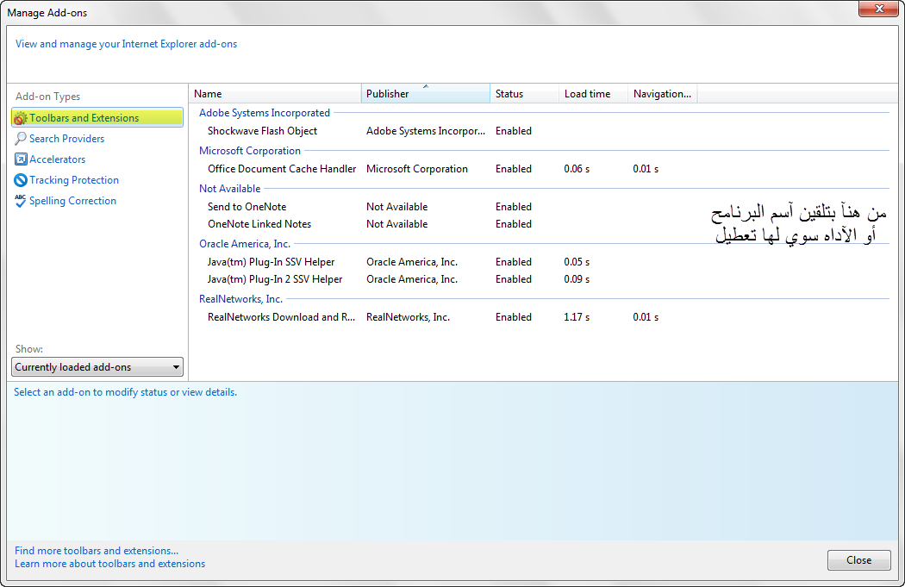
Task: Sort add-ons by Load time column
Action: tap(593, 93)
